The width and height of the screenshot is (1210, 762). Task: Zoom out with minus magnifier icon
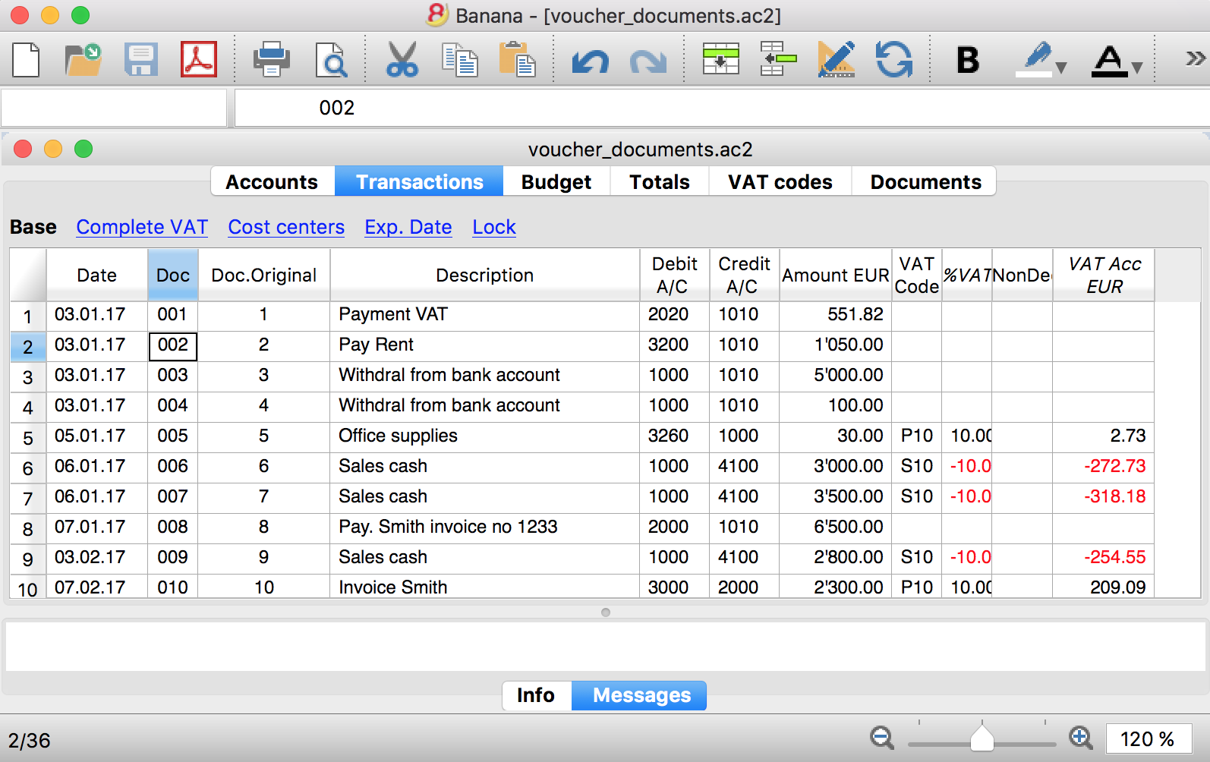point(882,738)
